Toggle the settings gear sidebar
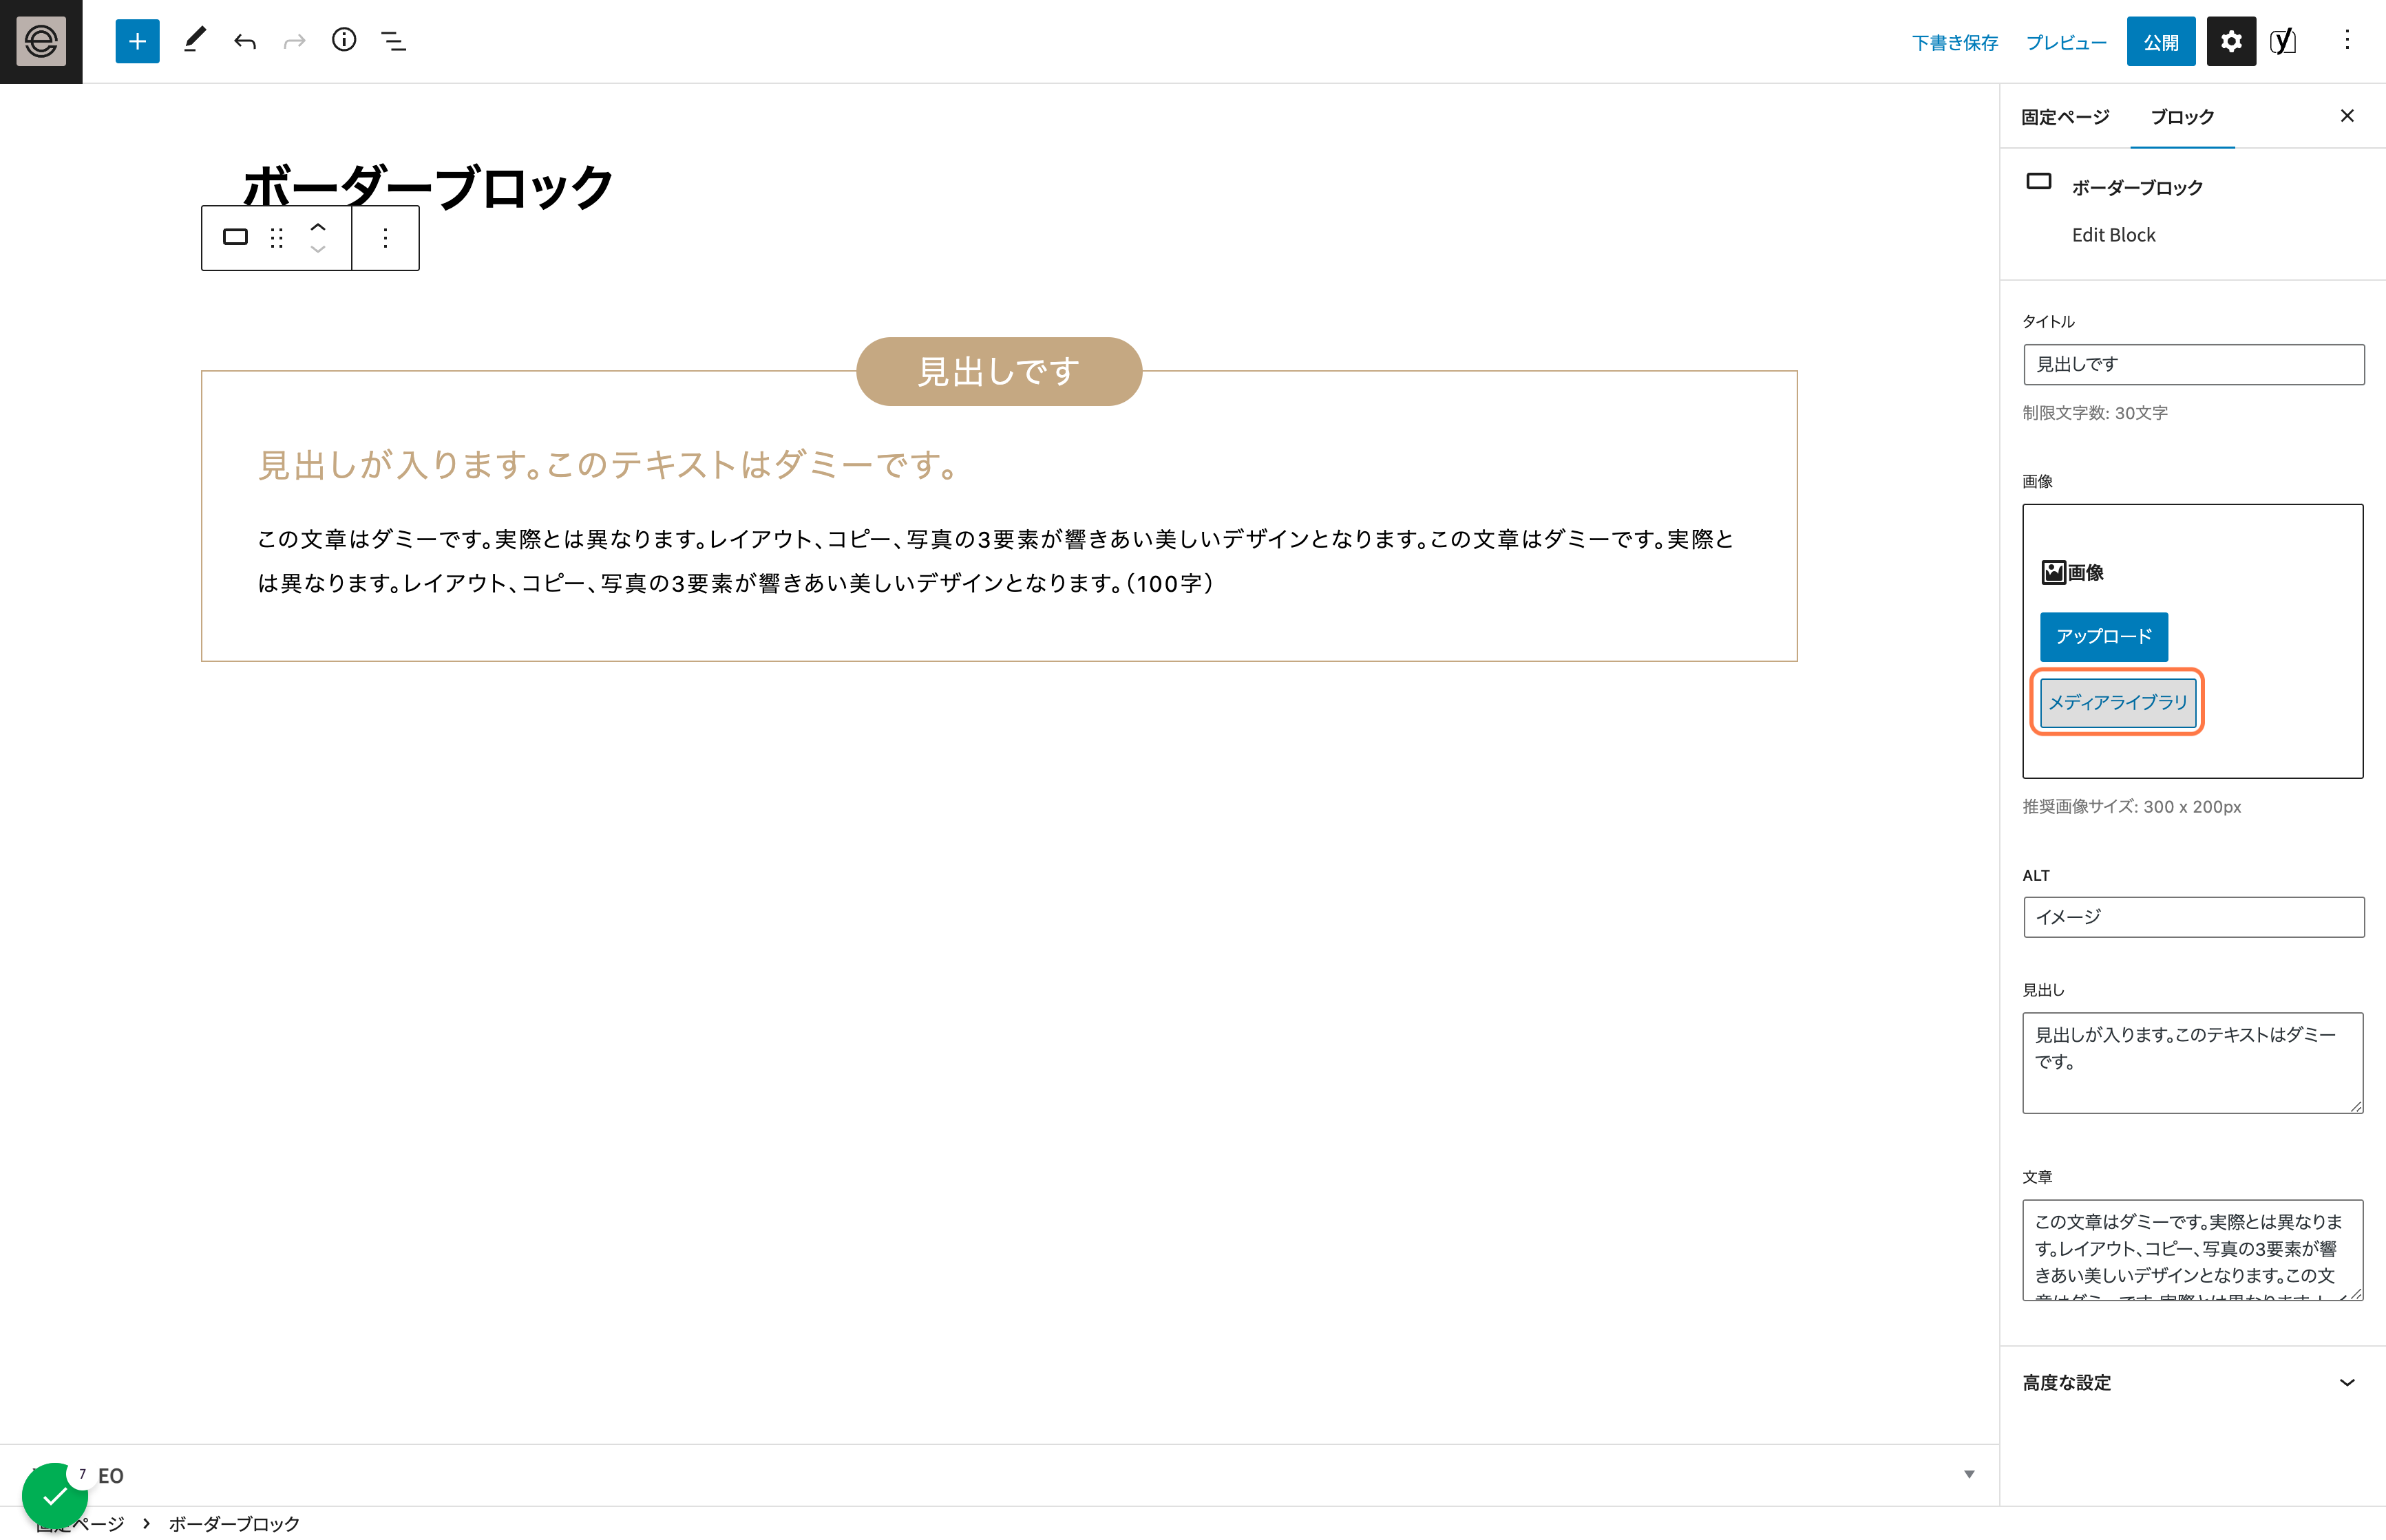The image size is (2386, 1540). tap(2231, 41)
